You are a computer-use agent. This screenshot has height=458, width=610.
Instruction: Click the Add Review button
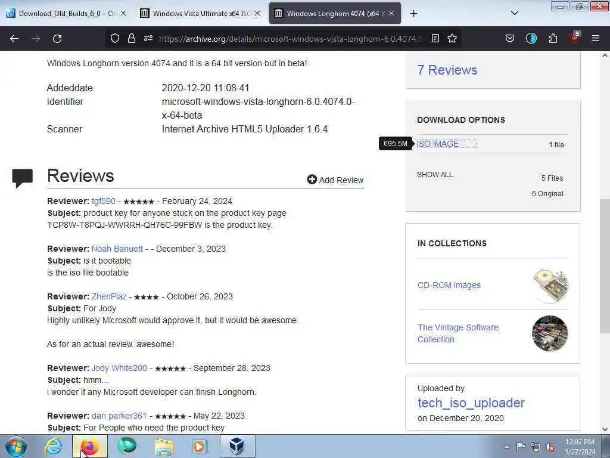click(335, 180)
